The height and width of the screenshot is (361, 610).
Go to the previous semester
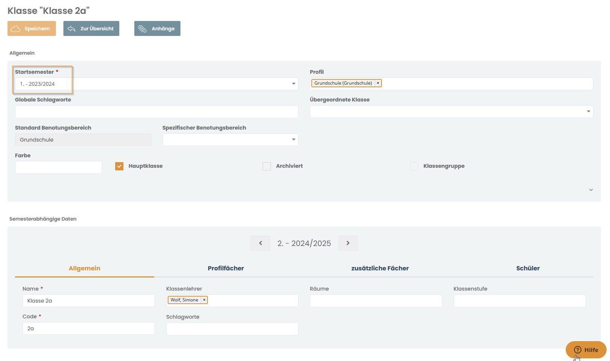click(x=260, y=243)
